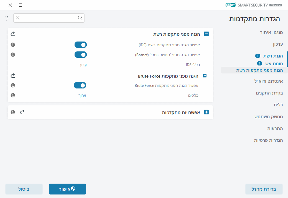Revert the Brute Force section settings to default
Image resolution: width=288 pixels, height=198 pixels.
coord(13,76)
